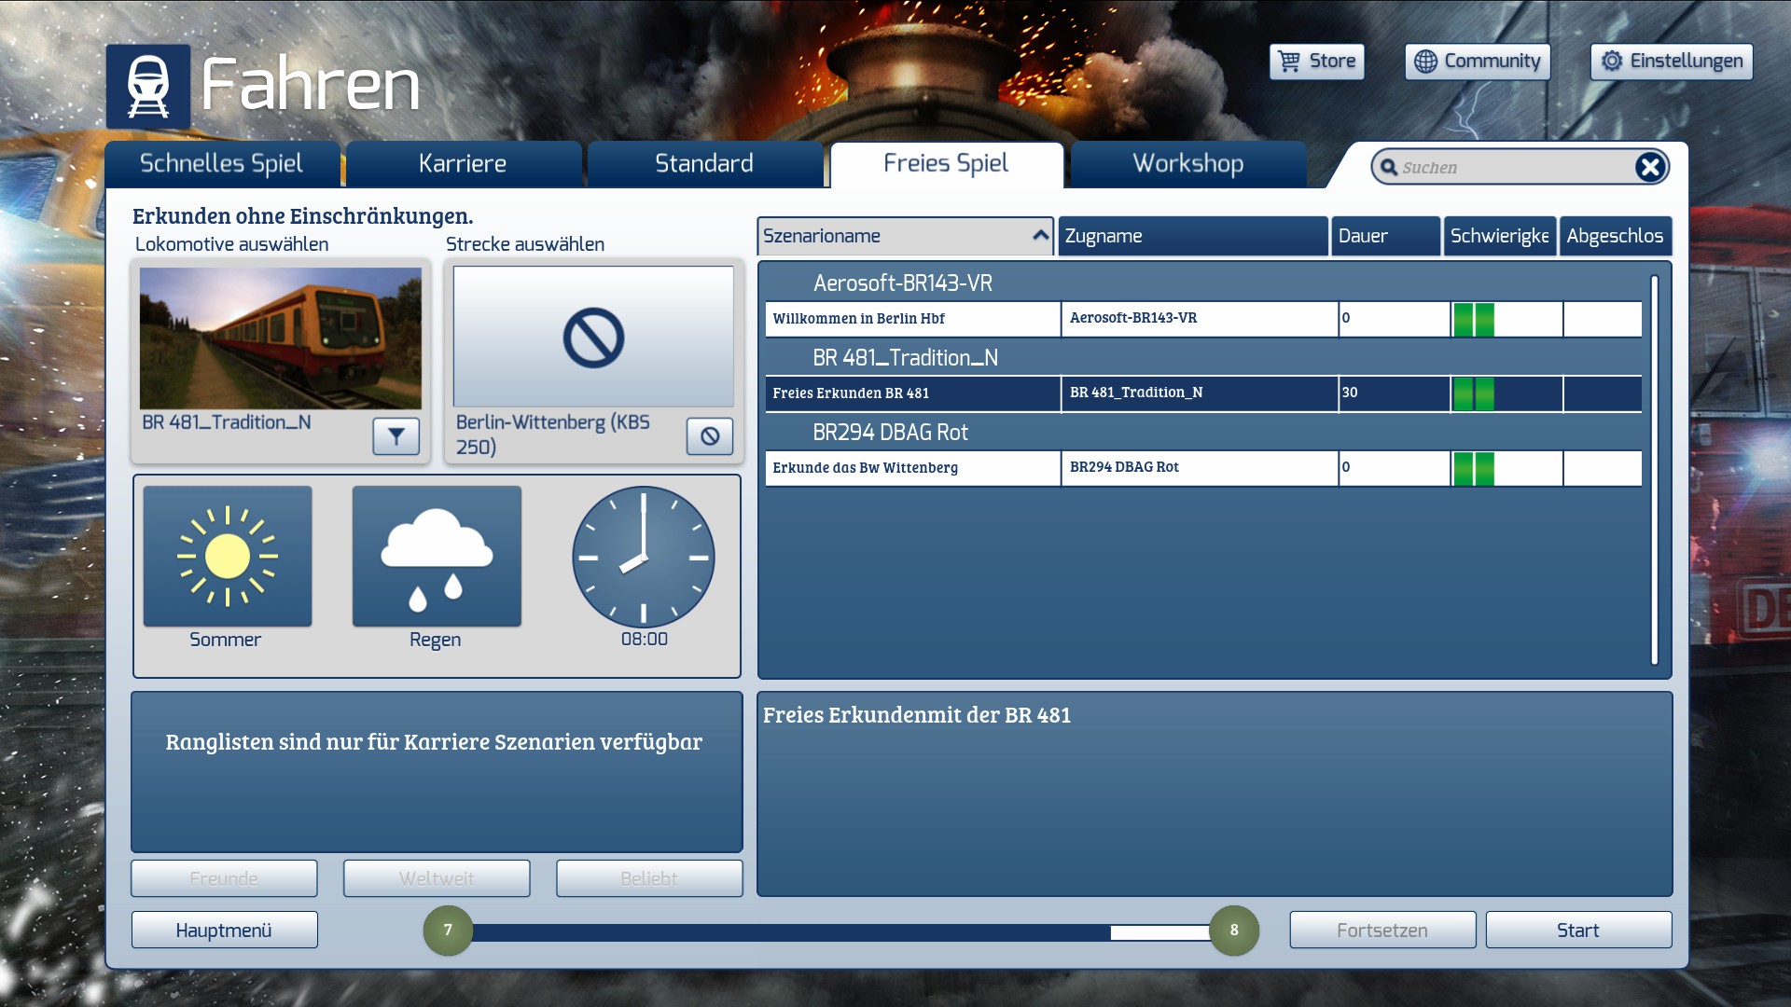Change the Regen weather cloud icon
Viewport: 1791px width, 1007px height.
(437, 557)
